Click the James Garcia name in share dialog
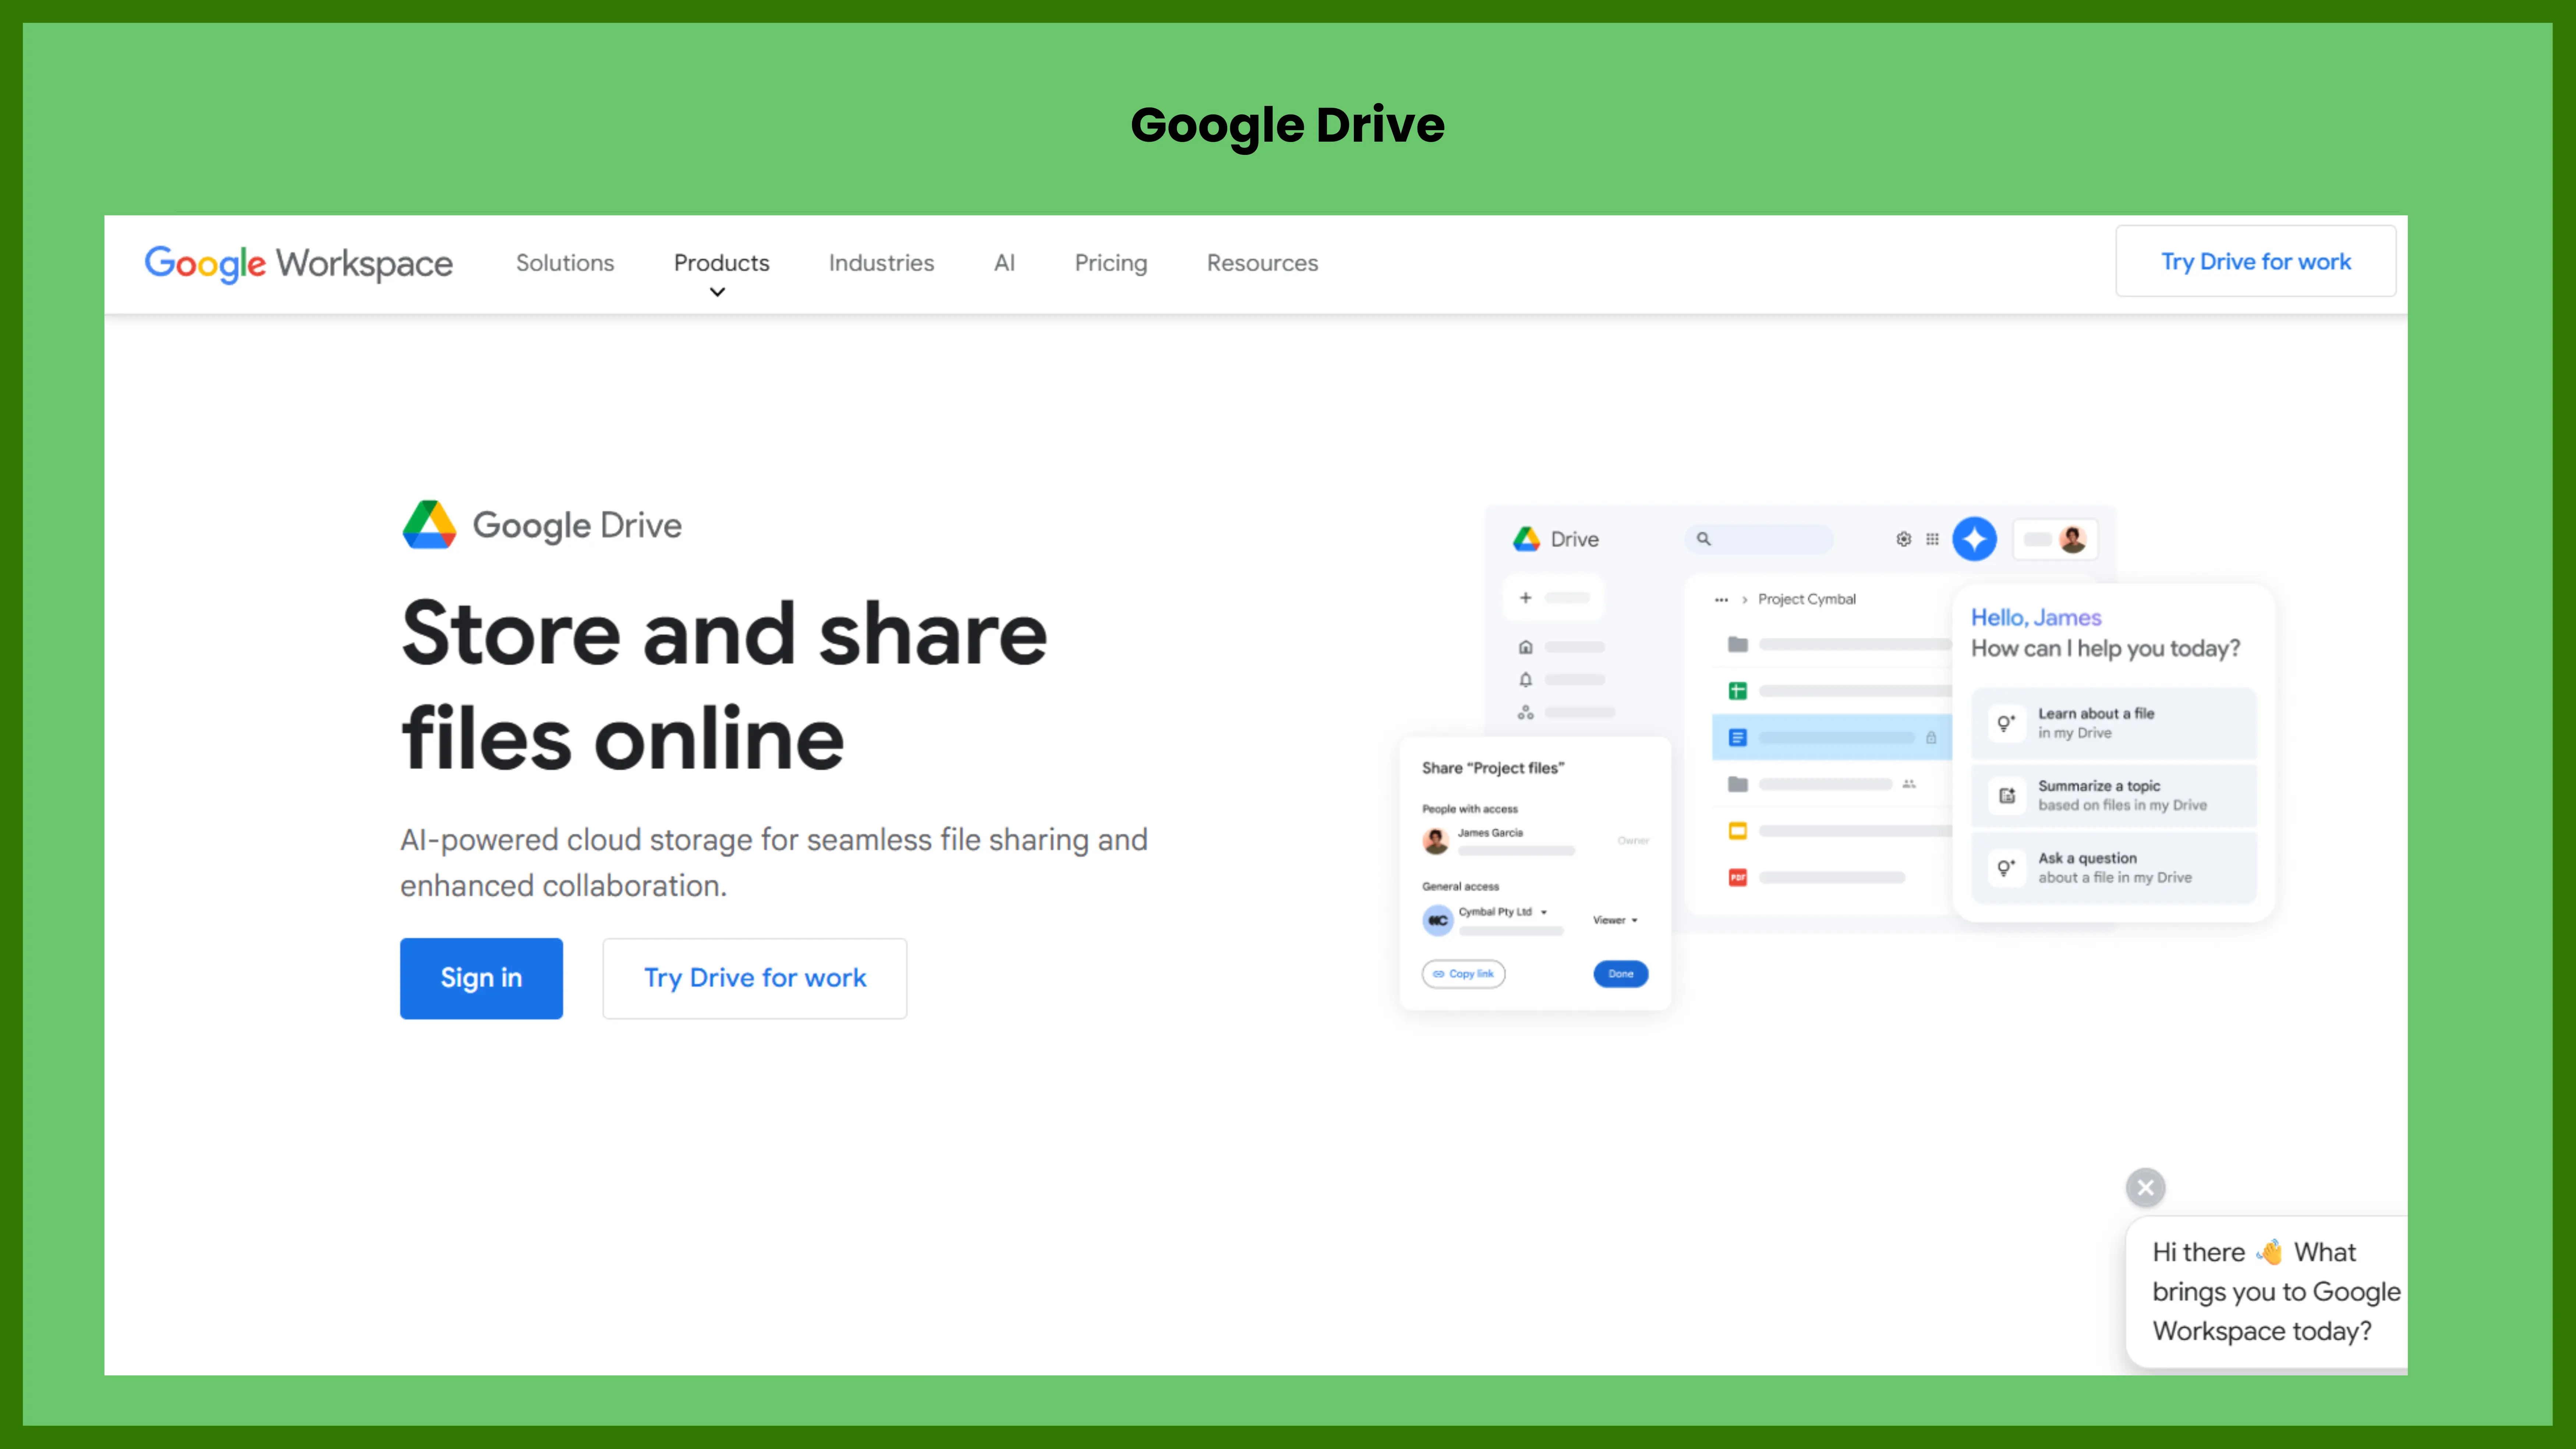Screen dimensions: 2576x1449 point(1490,833)
